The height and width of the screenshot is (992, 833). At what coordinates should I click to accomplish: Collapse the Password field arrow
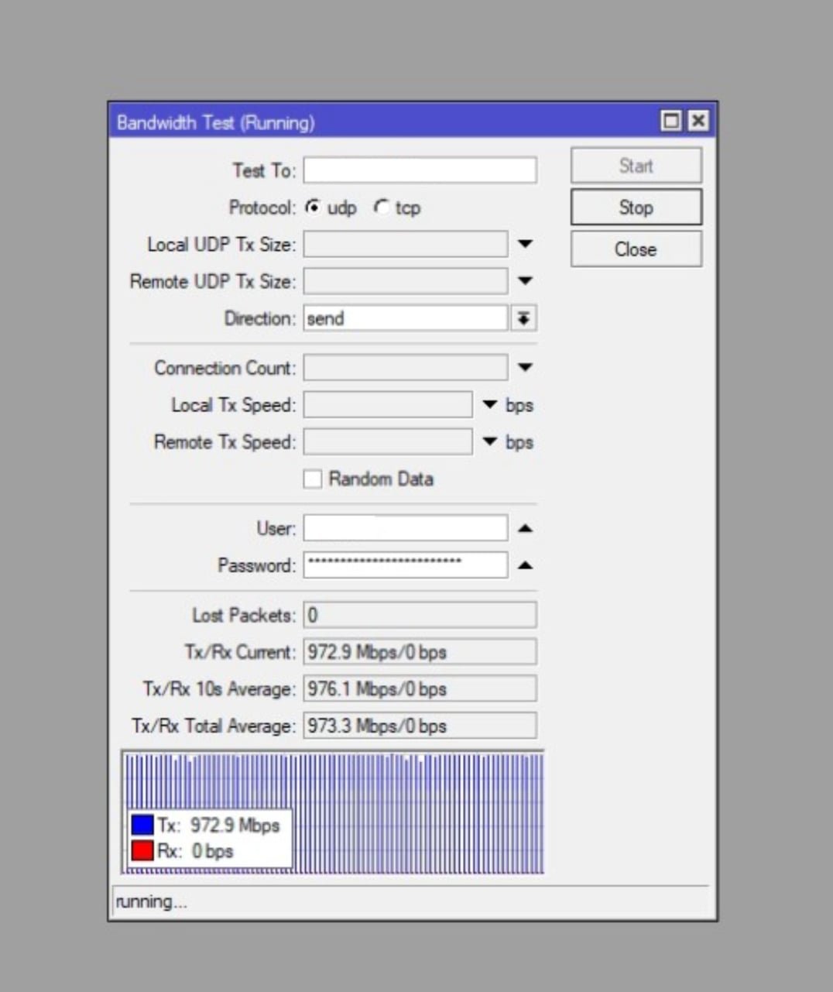525,566
